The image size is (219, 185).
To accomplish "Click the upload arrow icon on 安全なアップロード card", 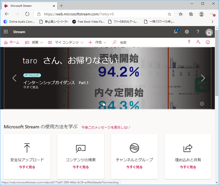I will click(x=27, y=148).
